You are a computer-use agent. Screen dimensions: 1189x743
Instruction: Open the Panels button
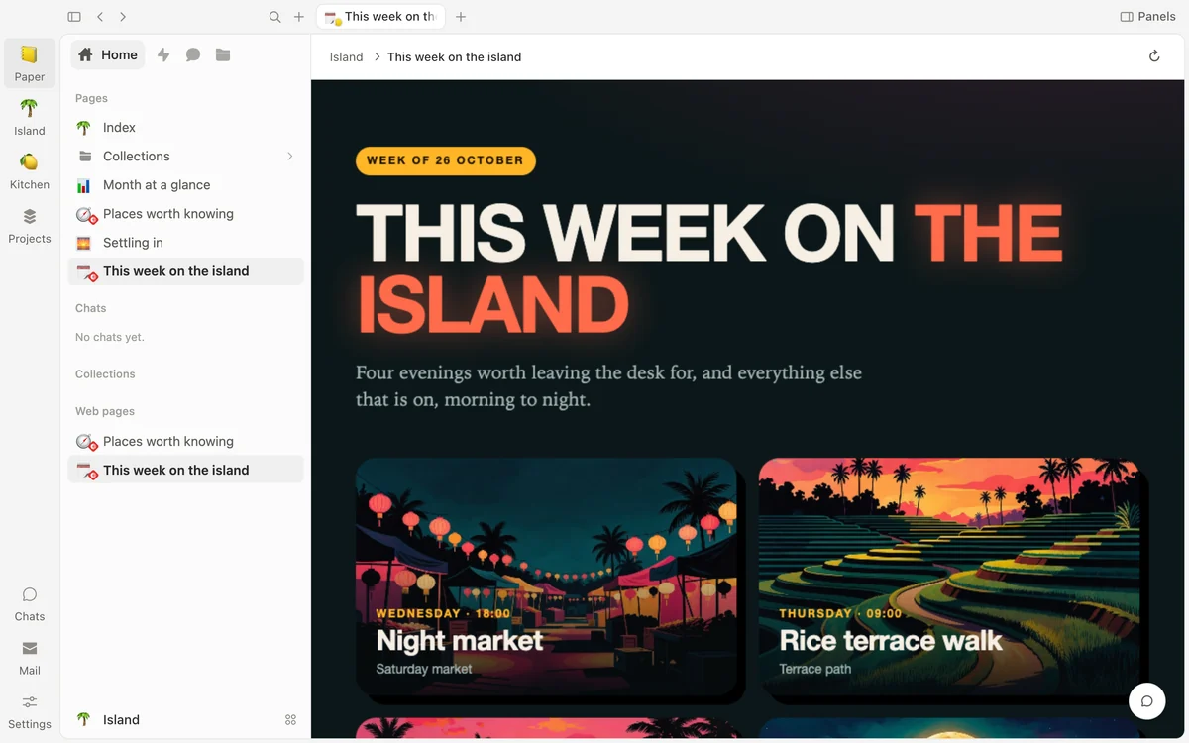tap(1147, 17)
